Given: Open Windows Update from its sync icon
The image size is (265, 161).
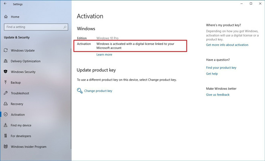Looking at the screenshot, I should click(x=6, y=51).
